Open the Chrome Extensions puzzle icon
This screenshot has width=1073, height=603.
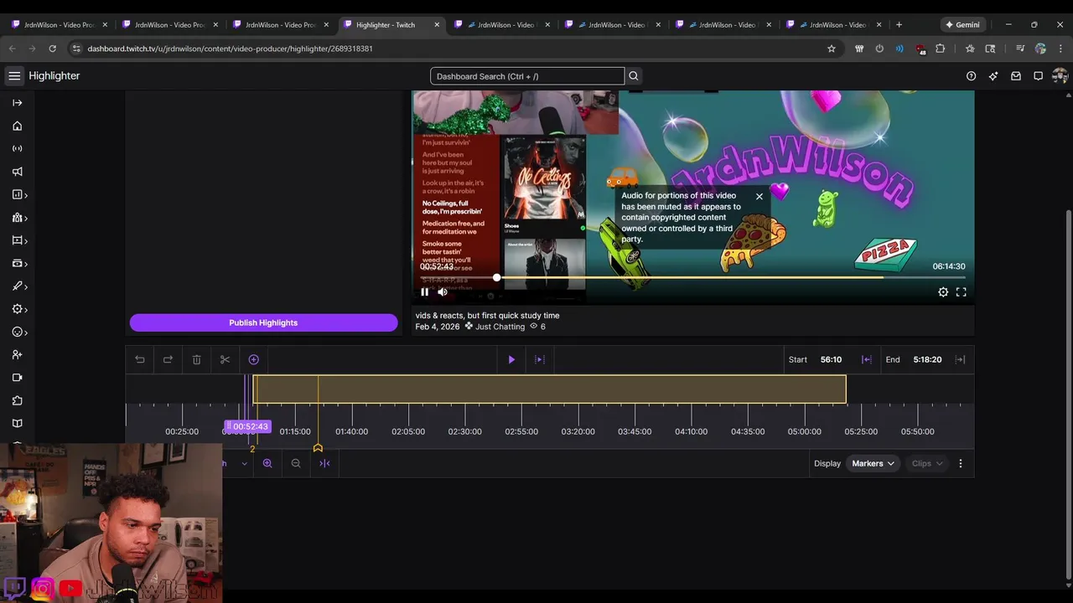click(940, 49)
